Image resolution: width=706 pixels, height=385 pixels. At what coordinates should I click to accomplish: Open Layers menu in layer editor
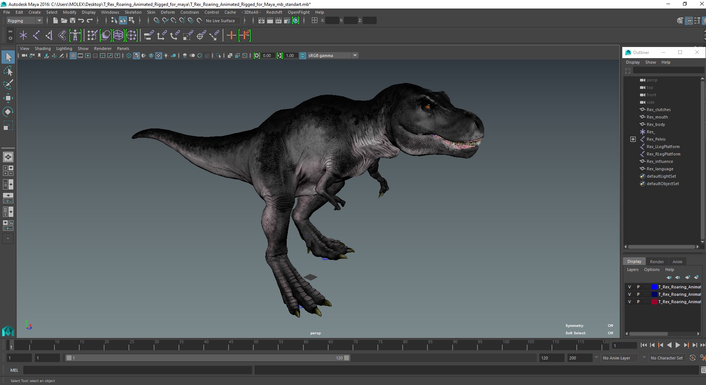(x=633, y=269)
